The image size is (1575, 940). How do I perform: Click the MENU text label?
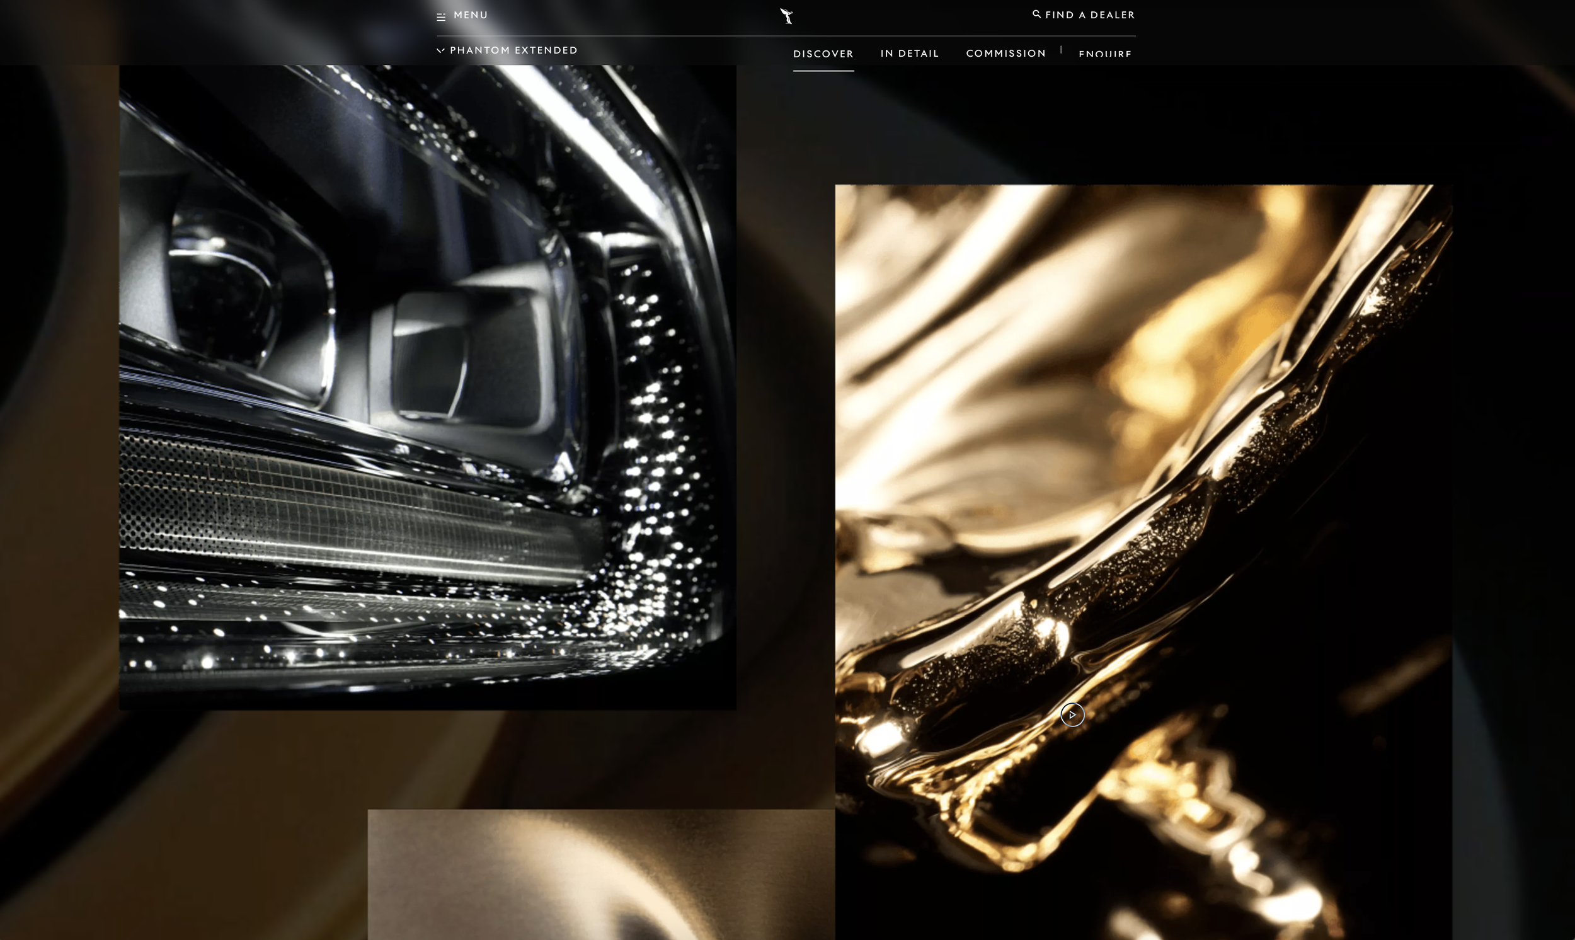coord(471,15)
